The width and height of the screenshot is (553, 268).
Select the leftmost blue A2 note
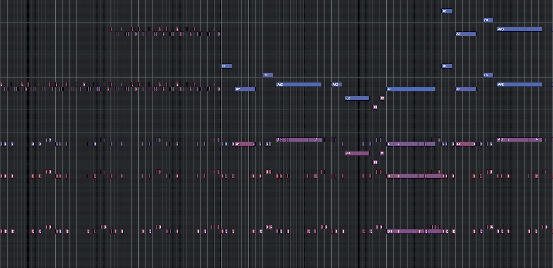(x=245, y=89)
